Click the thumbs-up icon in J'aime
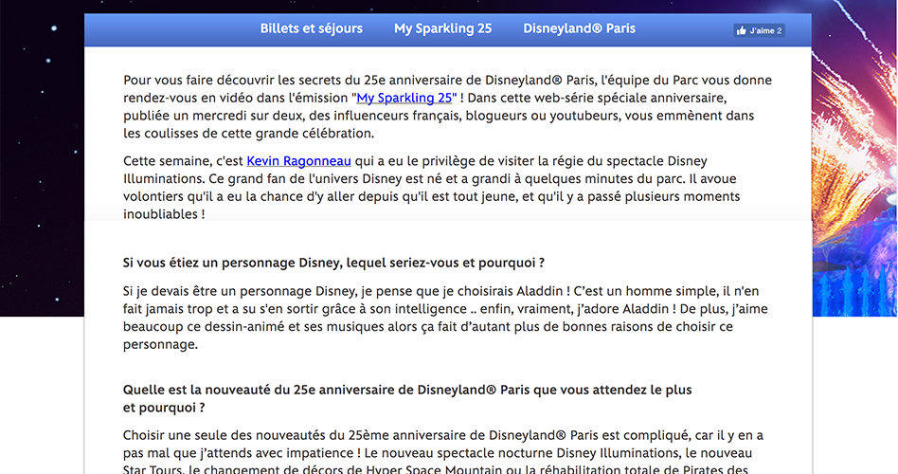 tap(742, 31)
